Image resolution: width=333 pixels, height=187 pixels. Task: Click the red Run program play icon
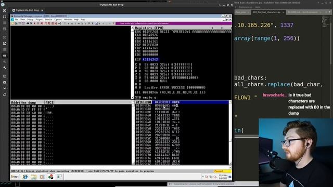click(35, 23)
